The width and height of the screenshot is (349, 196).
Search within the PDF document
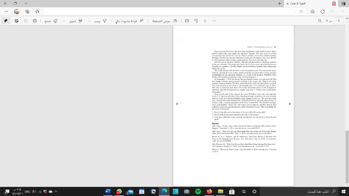coord(320,21)
